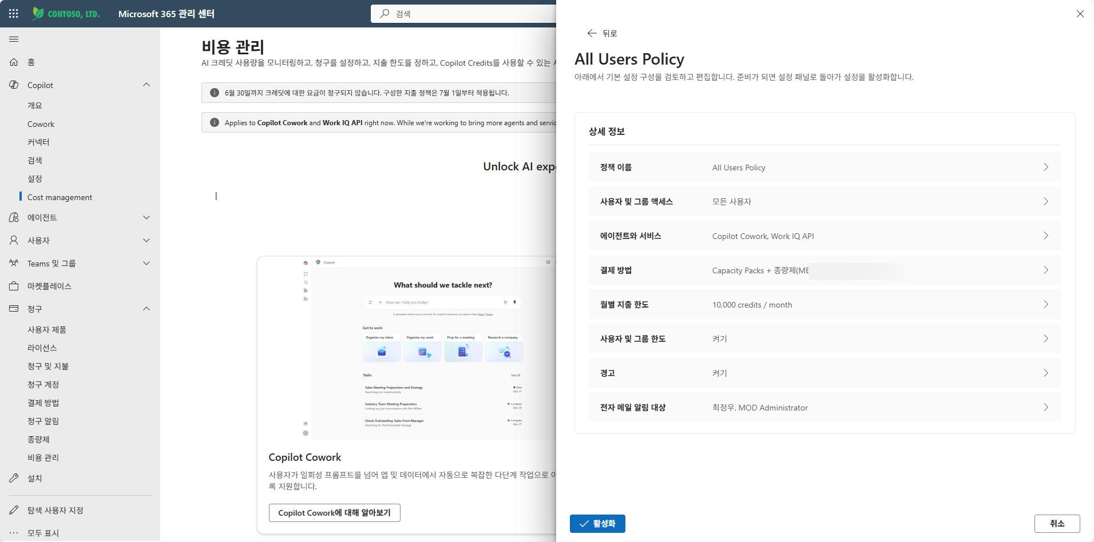This screenshot has height=542, width=1094.
Task: Click the 활성화 button
Action: [597, 524]
